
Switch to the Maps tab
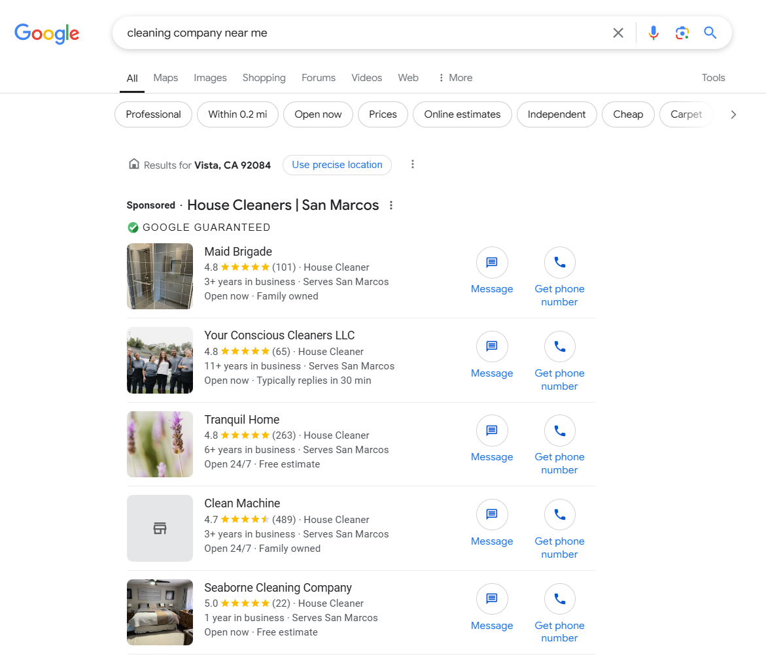tap(165, 78)
